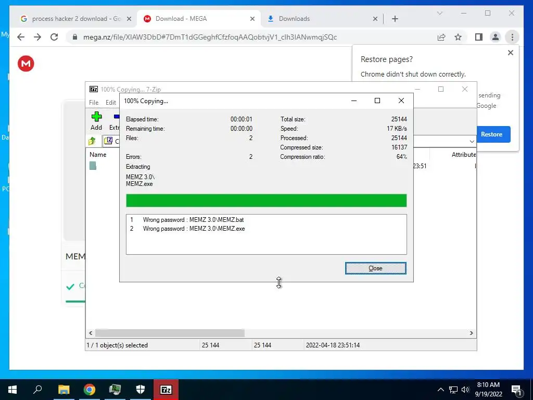Click the MEGA logo
Viewport: 533px width, 400px height.
pos(26,64)
